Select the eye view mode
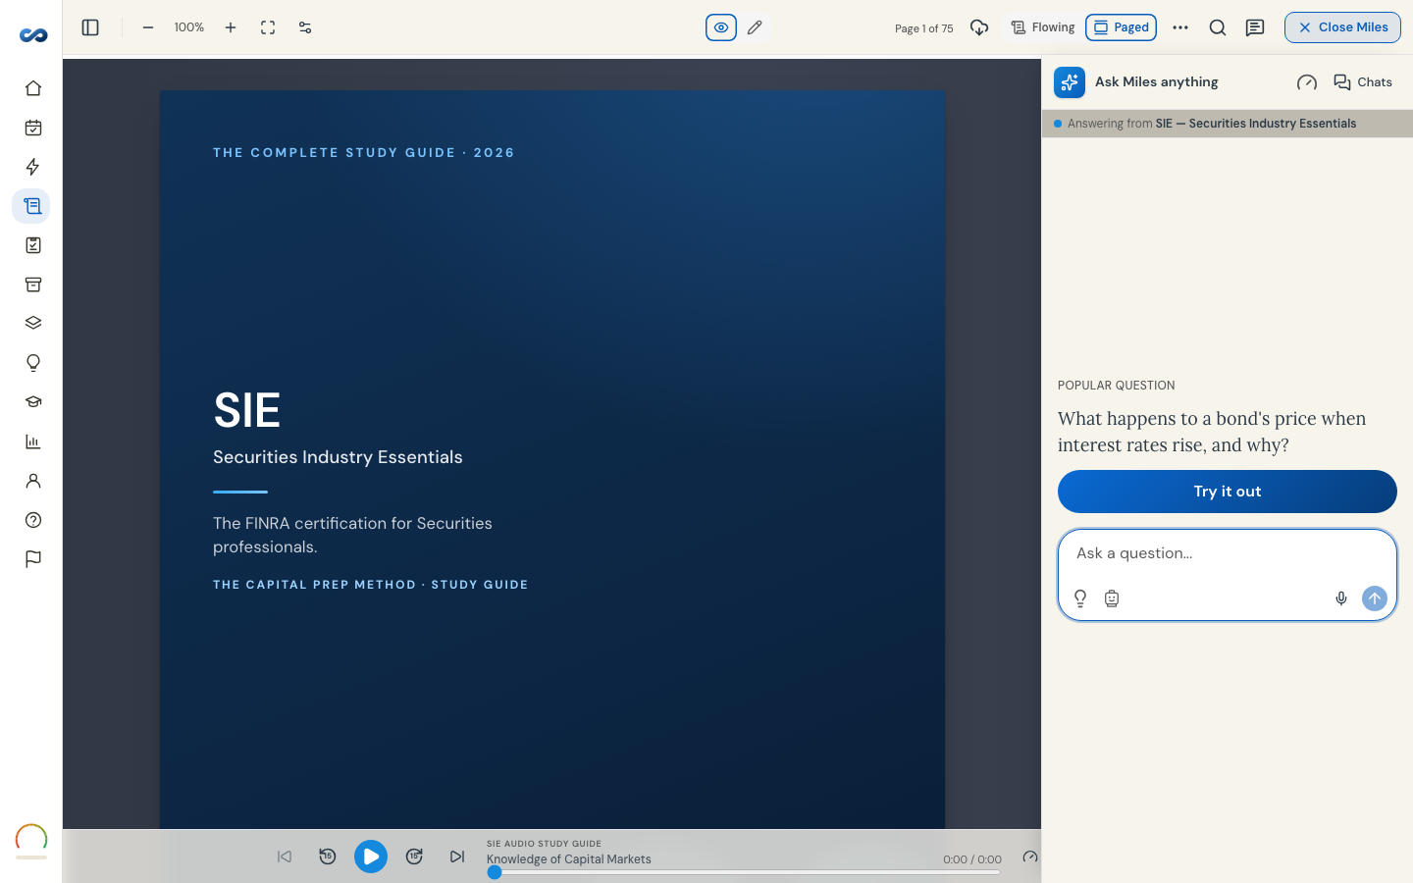 point(721,27)
